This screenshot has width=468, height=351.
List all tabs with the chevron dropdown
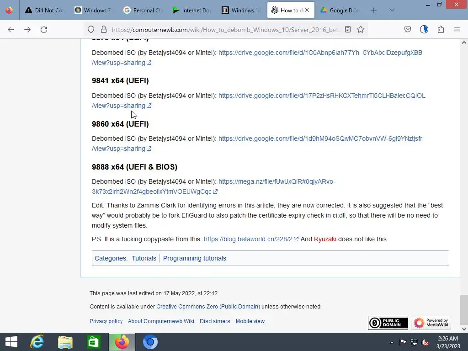[392, 11]
